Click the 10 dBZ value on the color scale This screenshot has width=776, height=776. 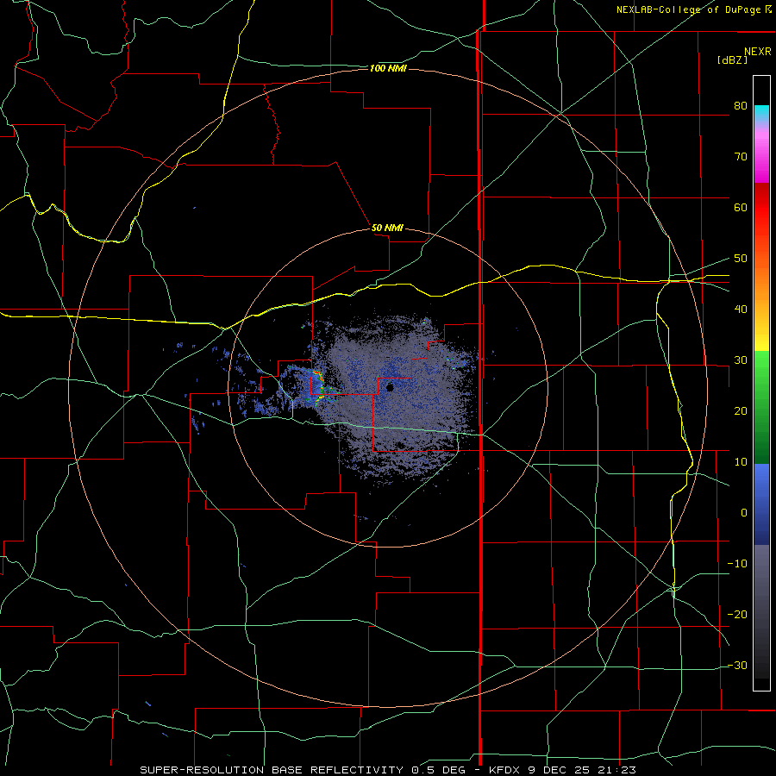741,462
